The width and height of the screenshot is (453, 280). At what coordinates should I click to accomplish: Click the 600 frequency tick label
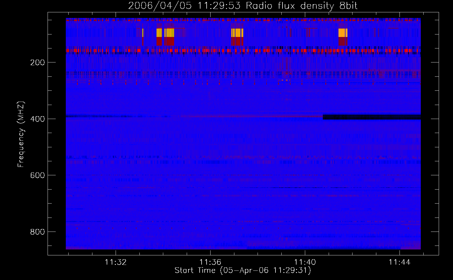pyautogui.click(x=38, y=175)
